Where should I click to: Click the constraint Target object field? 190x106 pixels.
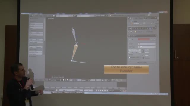147,44
